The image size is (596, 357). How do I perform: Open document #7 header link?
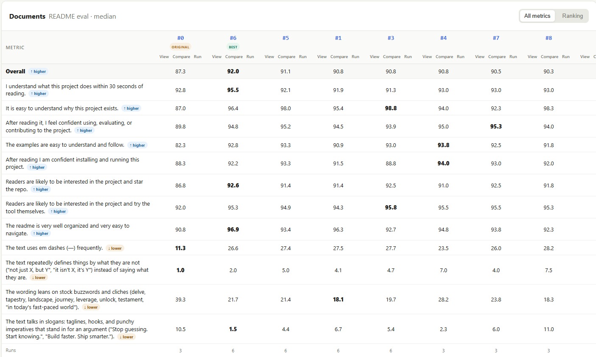click(x=496, y=38)
